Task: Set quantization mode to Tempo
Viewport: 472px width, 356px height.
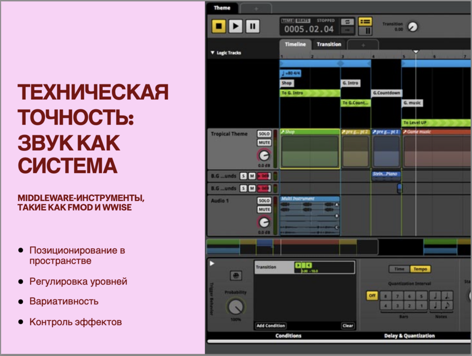Action: tap(420, 269)
